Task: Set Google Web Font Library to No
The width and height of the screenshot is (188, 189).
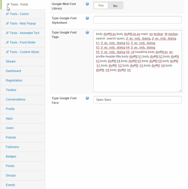Action: pos(115,6)
